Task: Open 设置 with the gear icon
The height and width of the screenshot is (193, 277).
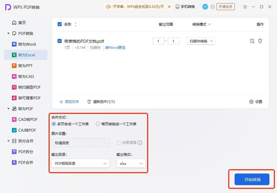Action: 256,102
